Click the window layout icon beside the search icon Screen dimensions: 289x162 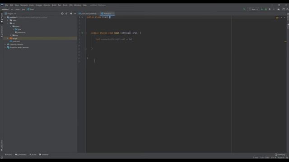284,9
